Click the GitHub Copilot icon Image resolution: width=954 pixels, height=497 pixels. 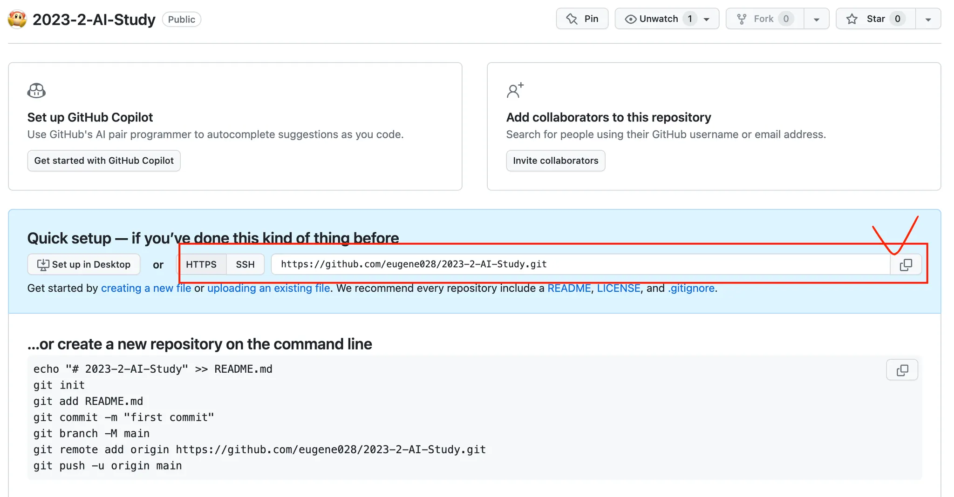click(36, 90)
